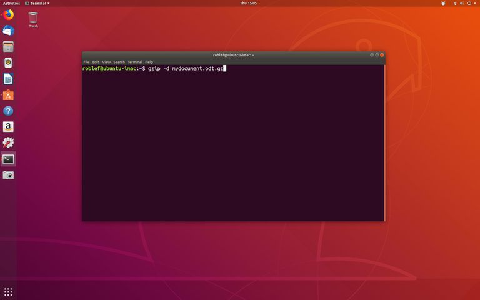This screenshot has width=480, height=300.
Task: Launch Thunderbird mail from the dock
Action: 8,31
